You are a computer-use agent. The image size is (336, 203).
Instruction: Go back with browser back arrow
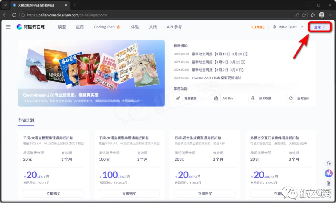click(5, 15)
